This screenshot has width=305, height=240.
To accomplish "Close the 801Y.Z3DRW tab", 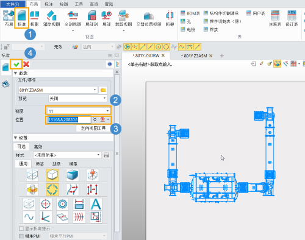I will point(163,55).
